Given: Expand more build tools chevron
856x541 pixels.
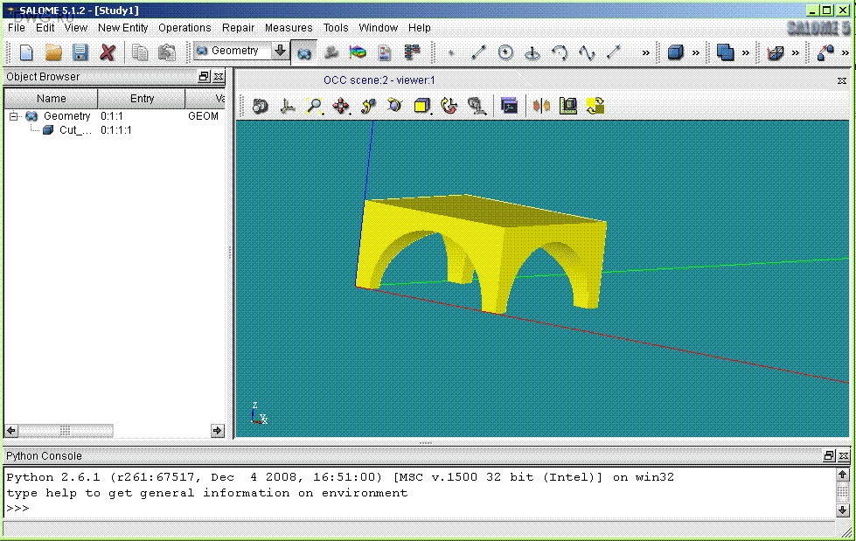Looking at the screenshot, I should [846, 53].
